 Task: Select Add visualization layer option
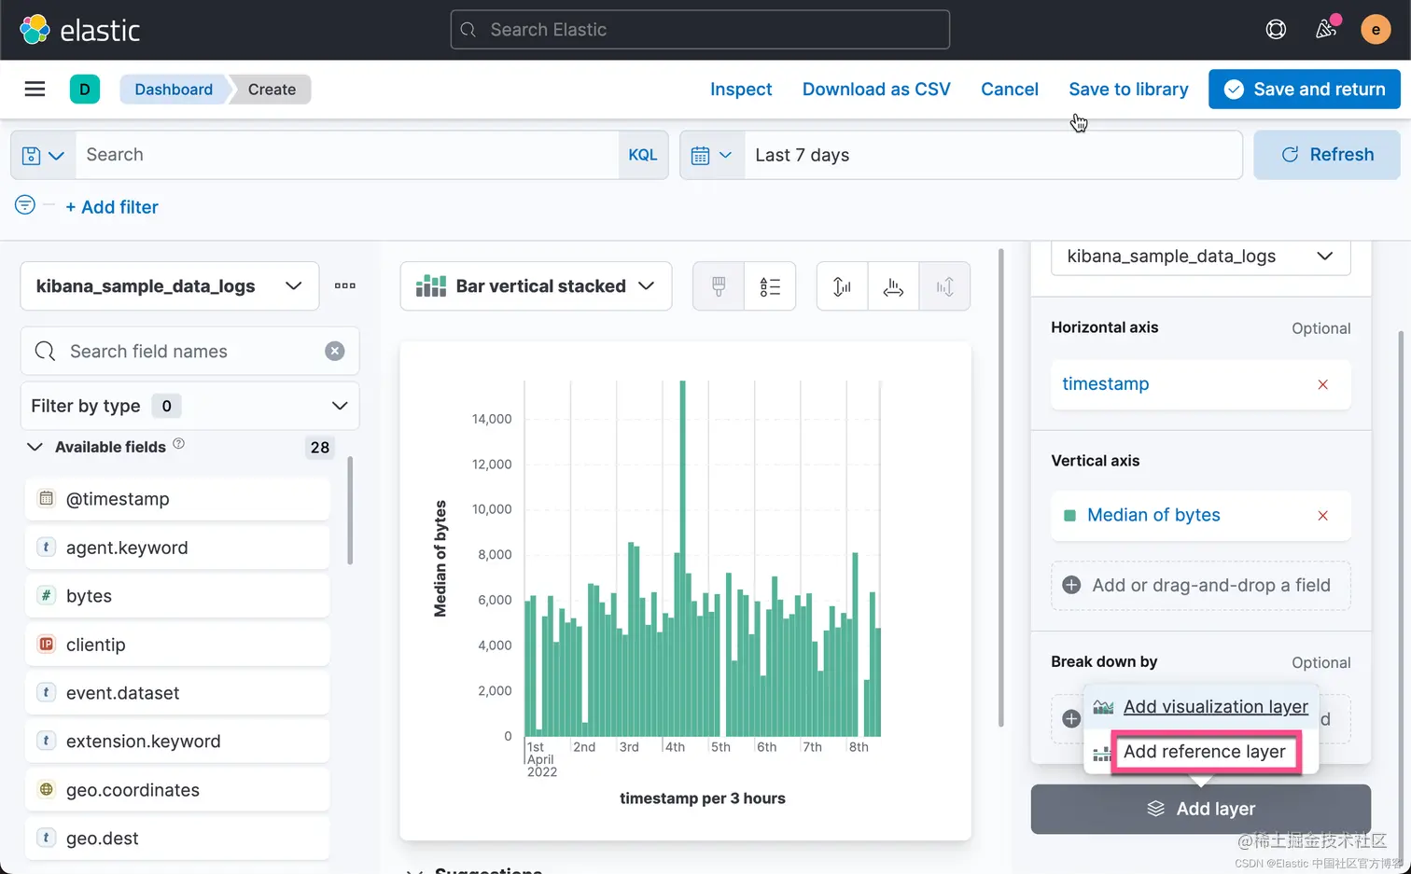point(1201,707)
